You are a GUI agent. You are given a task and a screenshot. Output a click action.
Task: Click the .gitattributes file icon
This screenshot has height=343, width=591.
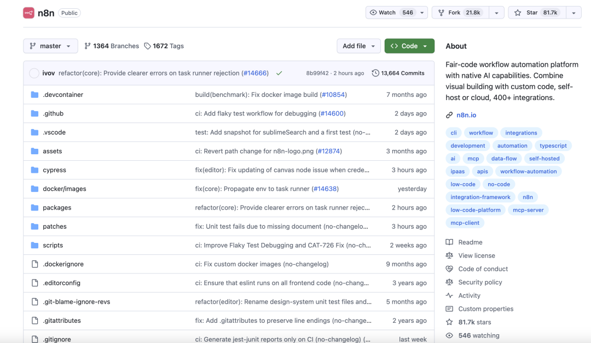coord(34,321)
